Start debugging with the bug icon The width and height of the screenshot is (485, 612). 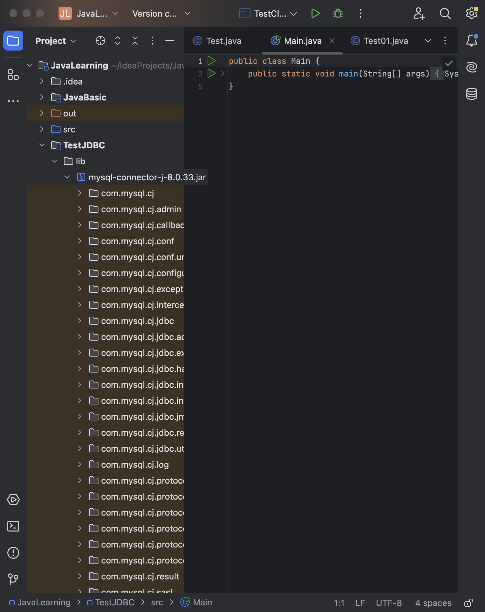coord(338,14)
